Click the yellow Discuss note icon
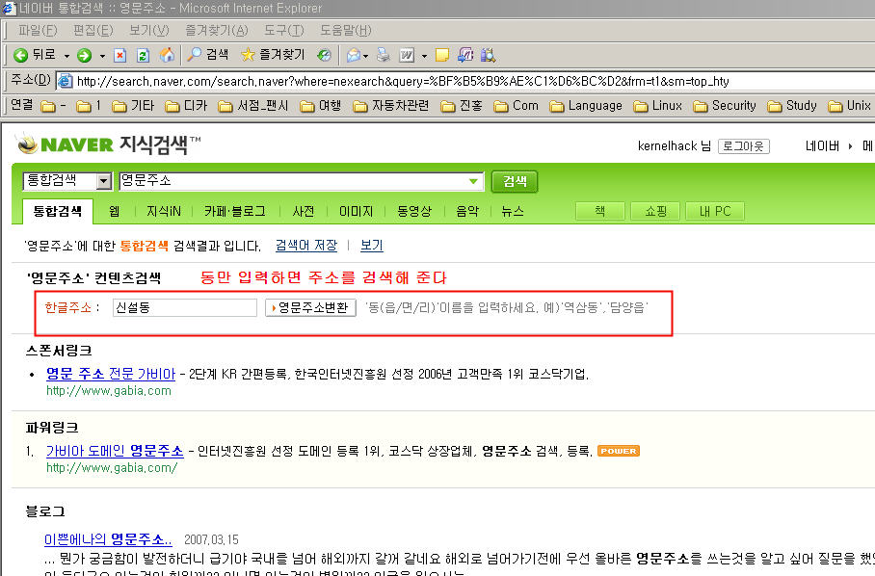Screen dimensions: 875x576 point(442,55)
